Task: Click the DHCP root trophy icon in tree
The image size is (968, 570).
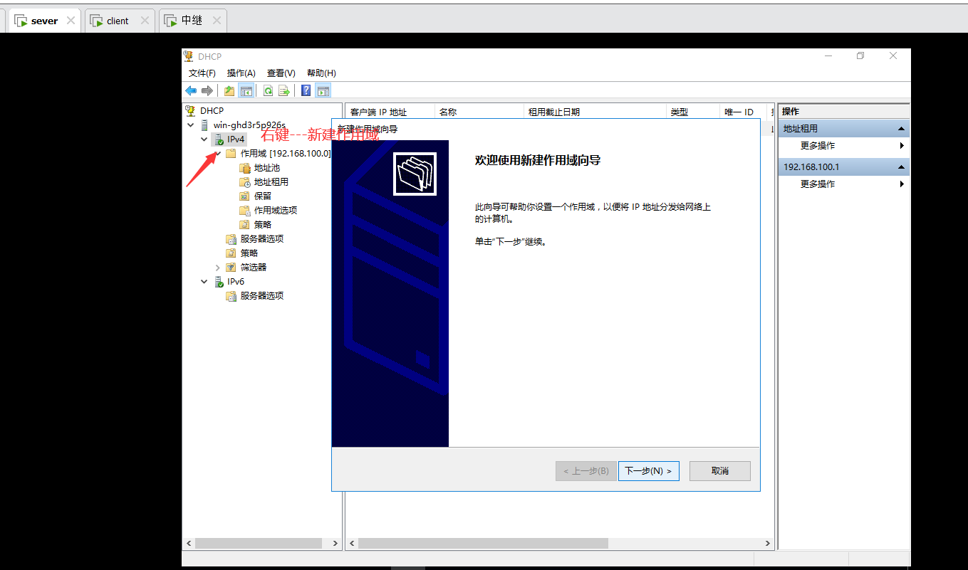Action: tap(190, 110)
